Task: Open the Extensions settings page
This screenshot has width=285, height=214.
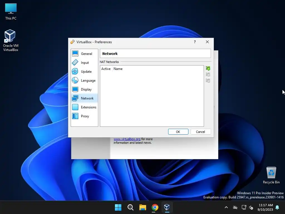Action: coord(84,107)
